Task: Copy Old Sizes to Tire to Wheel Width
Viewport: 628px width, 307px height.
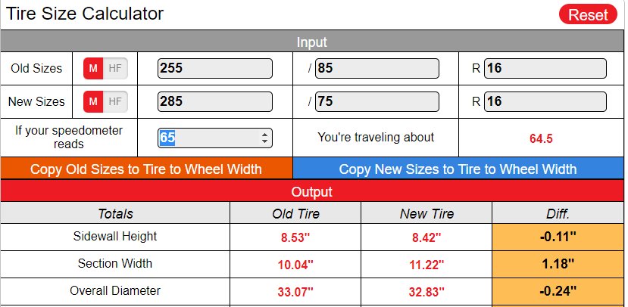Action: click(146, 169)
